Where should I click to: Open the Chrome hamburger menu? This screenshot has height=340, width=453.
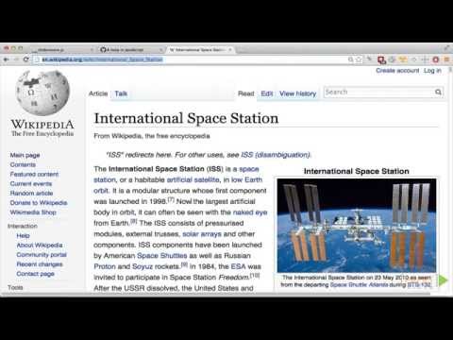click(446, 59)
